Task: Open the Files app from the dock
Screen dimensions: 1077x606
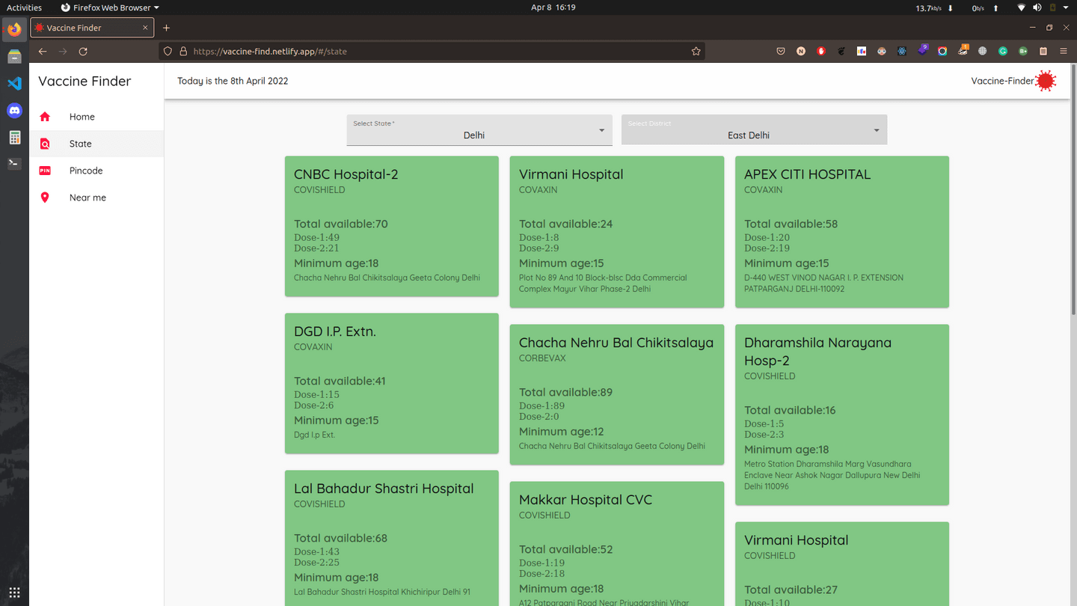Action: [x=14, y=57]
